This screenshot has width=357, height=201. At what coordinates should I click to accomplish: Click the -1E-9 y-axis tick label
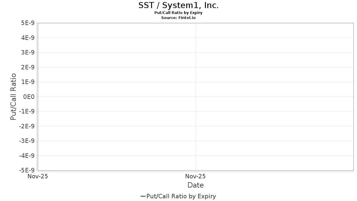click(x=27, y=111)
